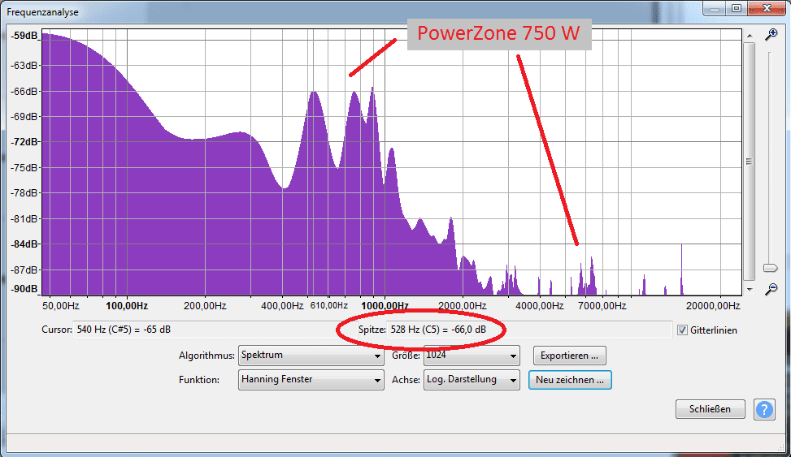Click the Spitze readout field 528 Hz
This screenshot has width=791, height=457.
tap(528, 330)
